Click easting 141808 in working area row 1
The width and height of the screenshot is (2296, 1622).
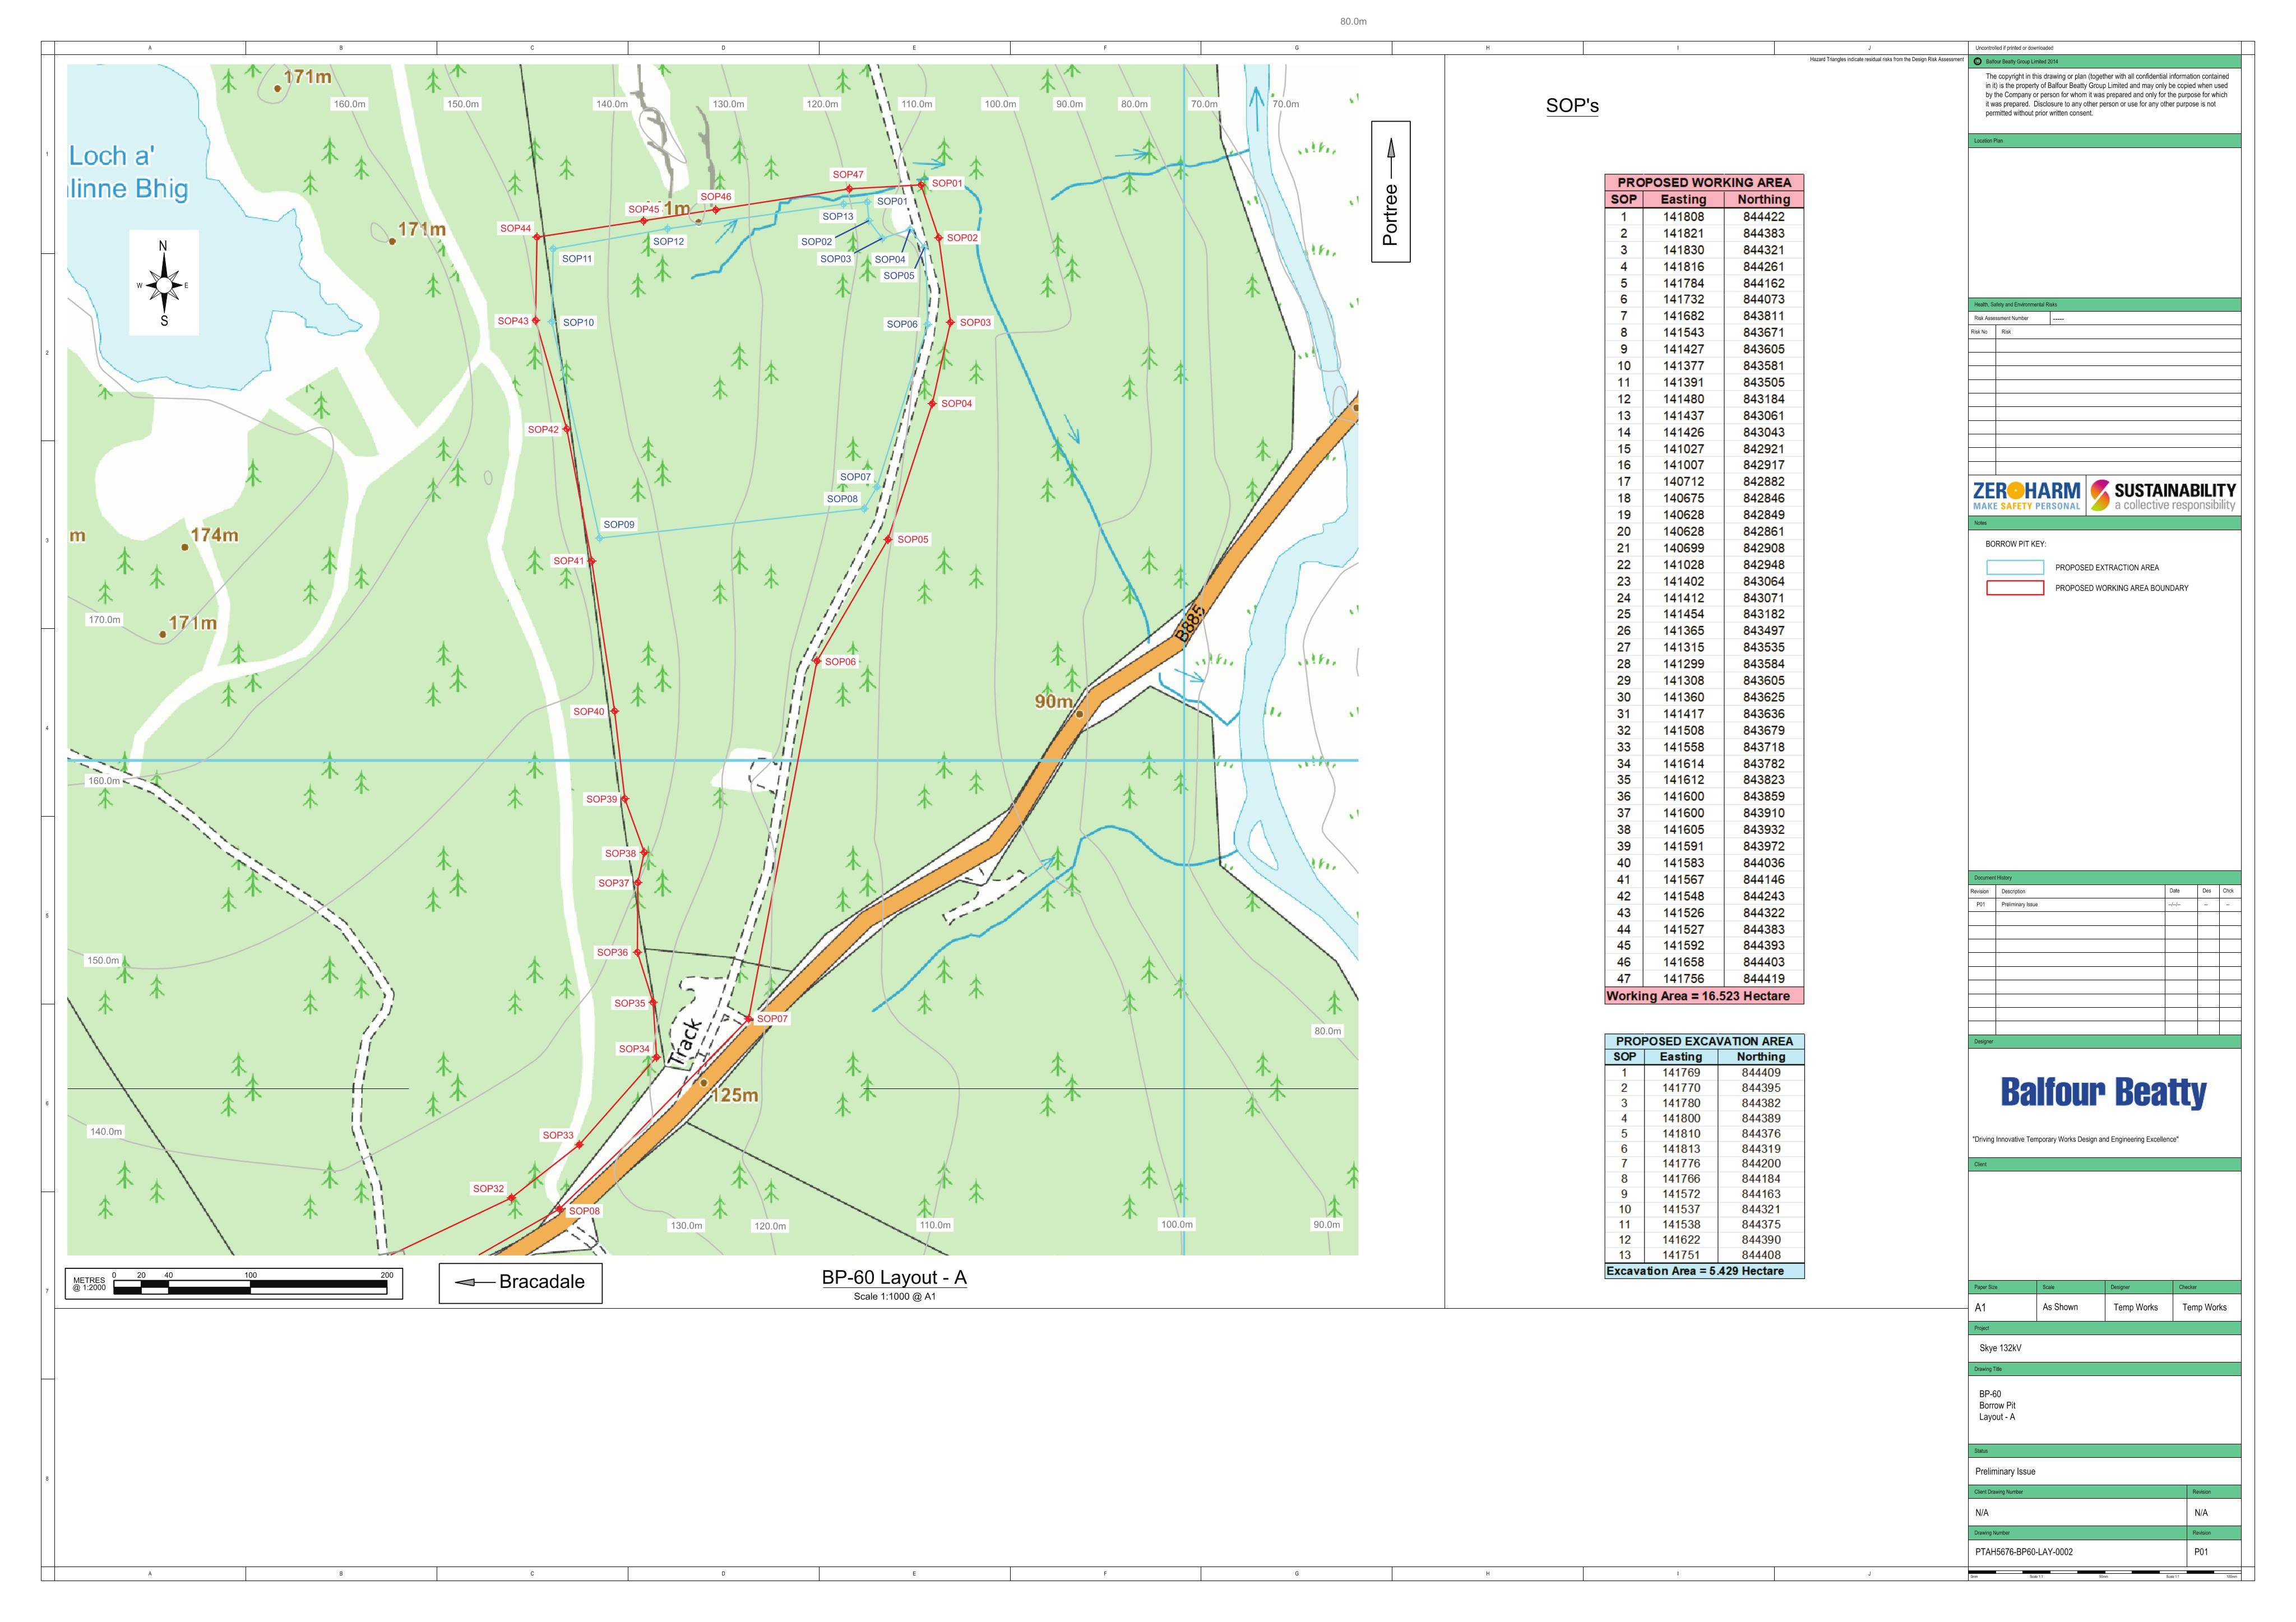pos(1684,217)
